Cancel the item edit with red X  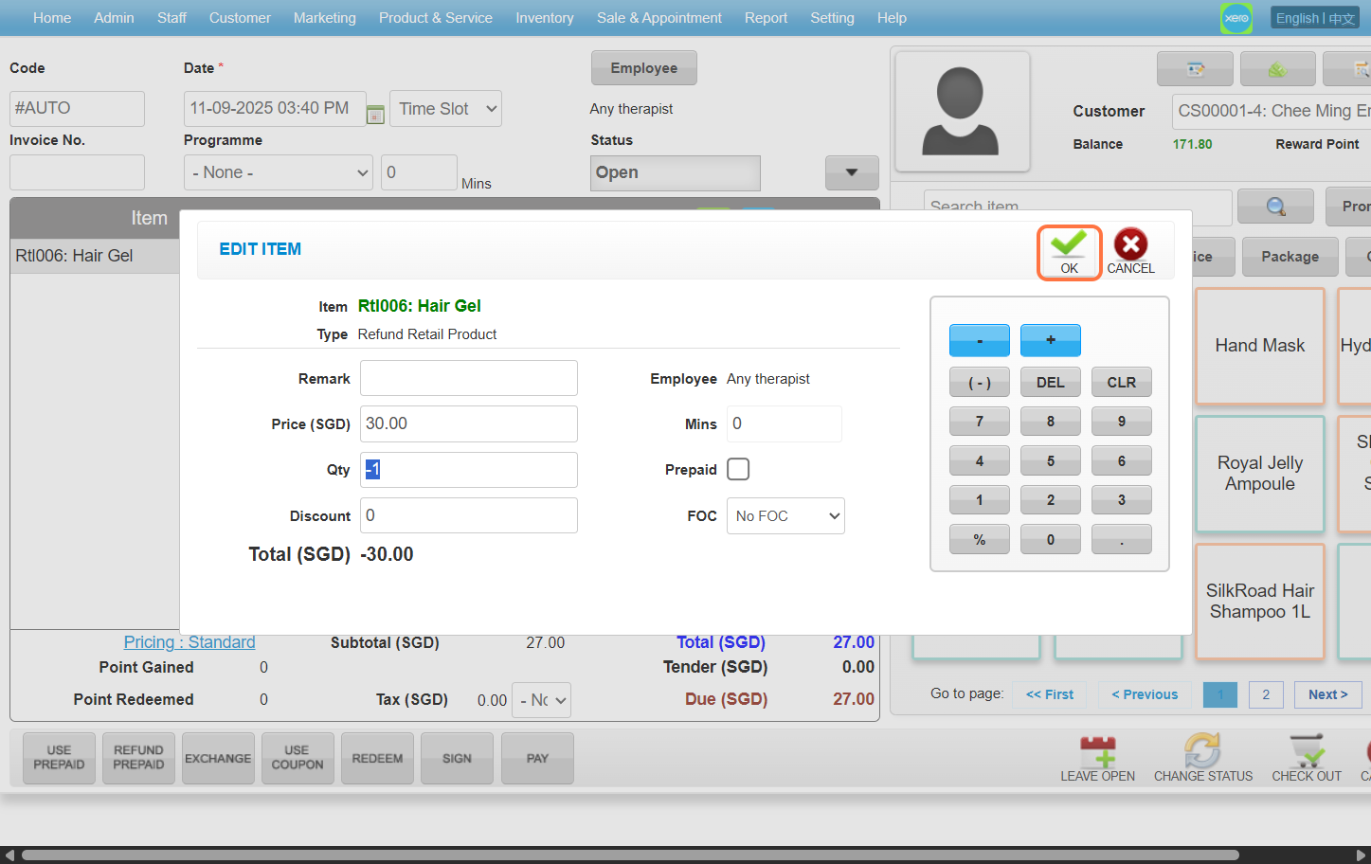(x=1130, y=251)
